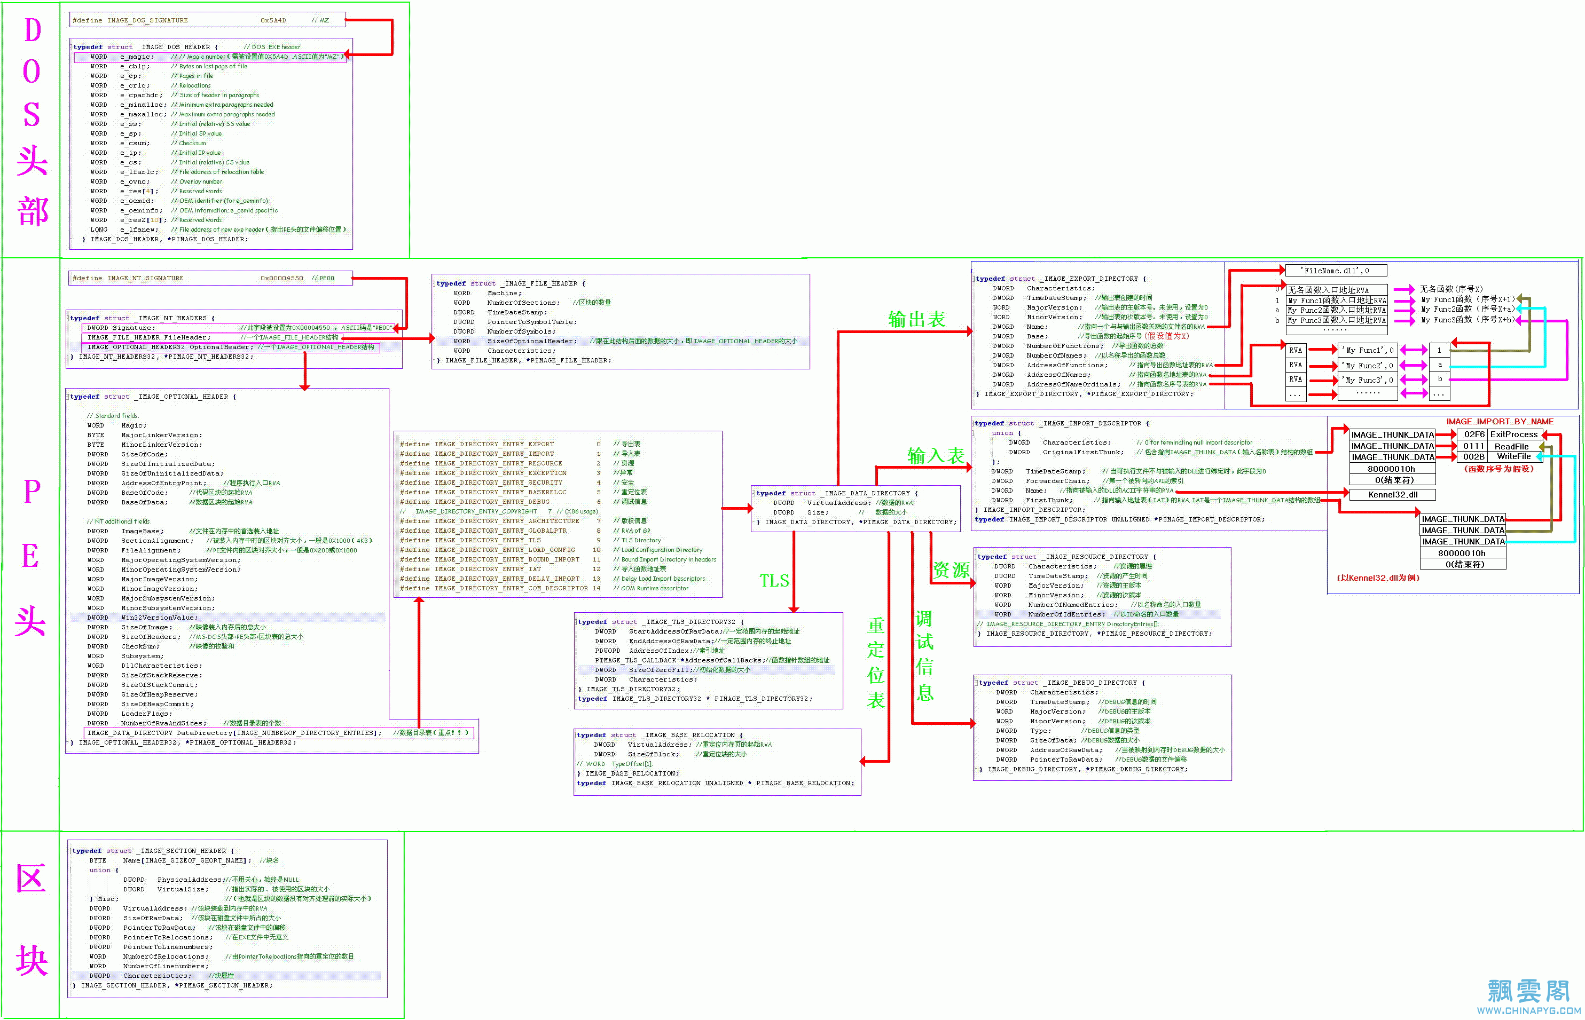Select the PointerToSymbolTable field
The image size is (1585, 1020).
tap(514, 322)
